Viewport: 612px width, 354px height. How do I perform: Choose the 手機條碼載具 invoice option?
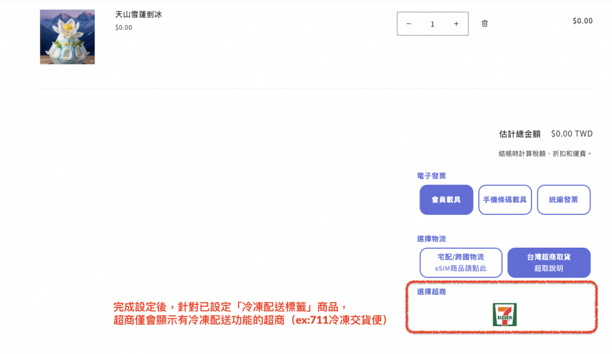pyautogui.click(x=505, y=200)
